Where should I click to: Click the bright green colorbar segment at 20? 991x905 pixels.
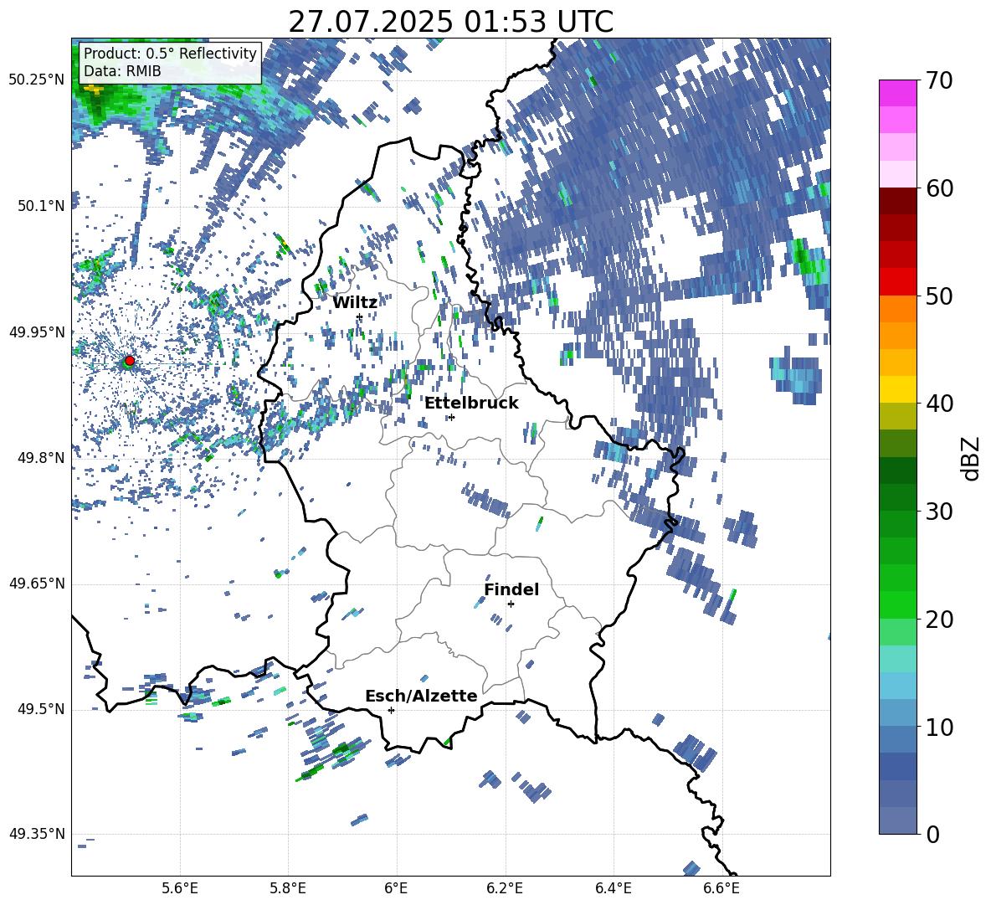click(897, 605)
